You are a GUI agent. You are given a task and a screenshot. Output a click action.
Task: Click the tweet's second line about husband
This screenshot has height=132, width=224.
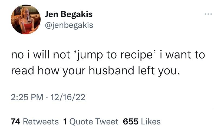pyautogui.click(x=95, y=70)
